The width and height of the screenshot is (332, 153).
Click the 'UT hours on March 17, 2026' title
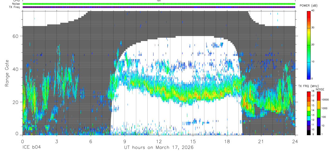coord(159,148)
